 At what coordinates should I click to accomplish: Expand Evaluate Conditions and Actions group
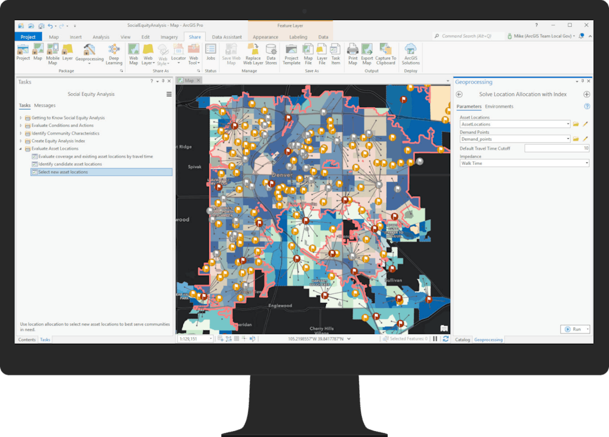click(x=21, y=125)
